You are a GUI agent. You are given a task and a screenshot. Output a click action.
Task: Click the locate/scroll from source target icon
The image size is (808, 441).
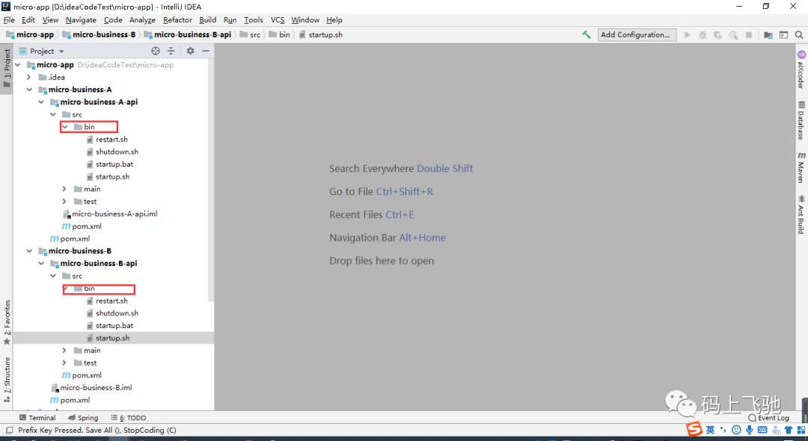tap(156, 51)
